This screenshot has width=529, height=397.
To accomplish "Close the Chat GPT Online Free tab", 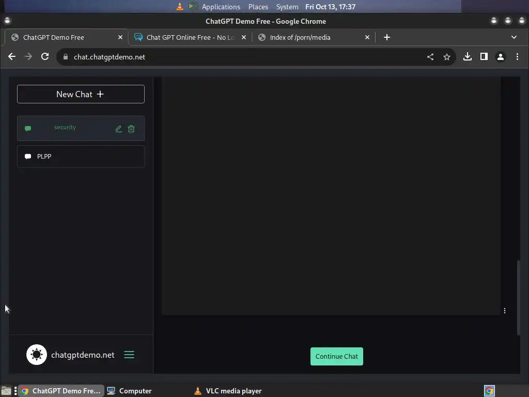I will 244,37.
